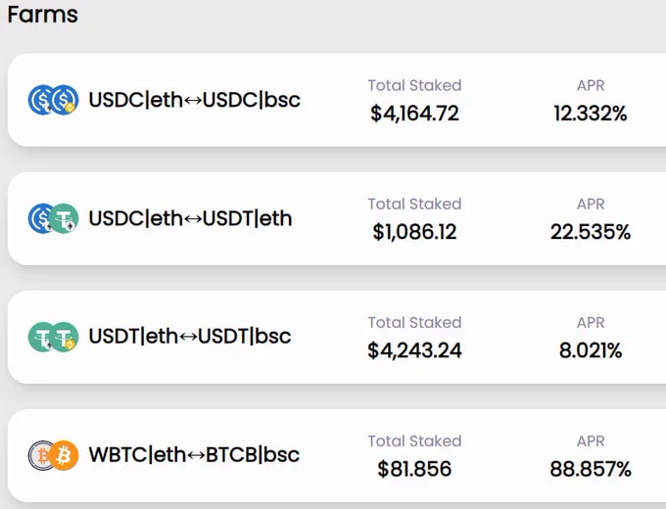Select the $1,086.12 total staked value
Viewport: 666px width, 509px height.
pos(414,232)
